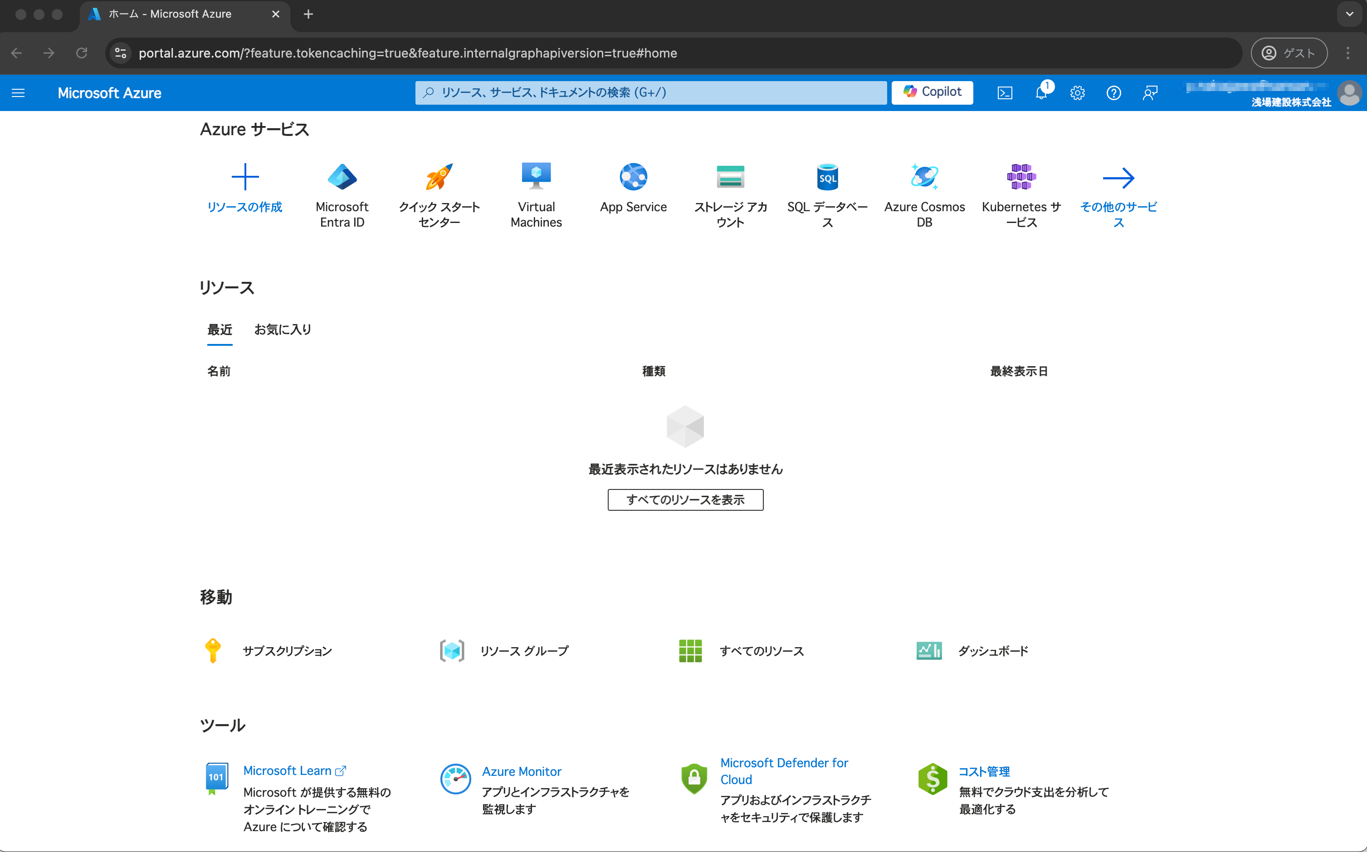Open Copilot from the header
The width and height of the screenshot is (1367, 852).
coord(932,92)
